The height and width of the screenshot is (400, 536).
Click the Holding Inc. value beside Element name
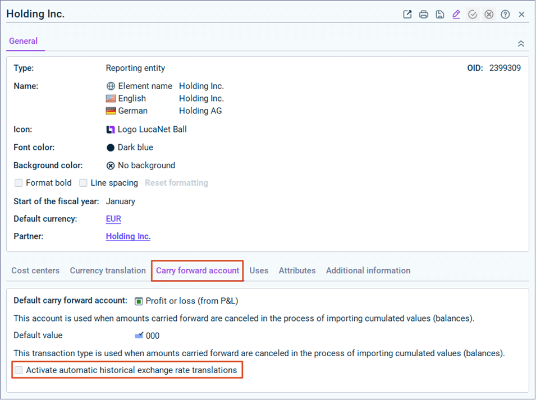201,86
